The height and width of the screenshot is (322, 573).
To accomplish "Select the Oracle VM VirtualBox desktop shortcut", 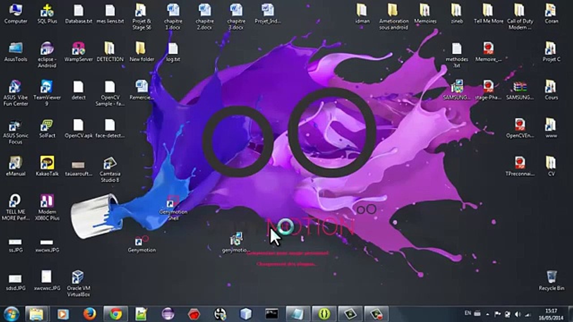I will (x=78, y=284).
